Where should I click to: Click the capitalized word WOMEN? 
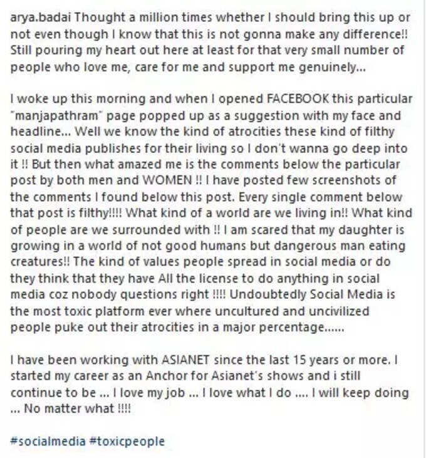(167, 180)
